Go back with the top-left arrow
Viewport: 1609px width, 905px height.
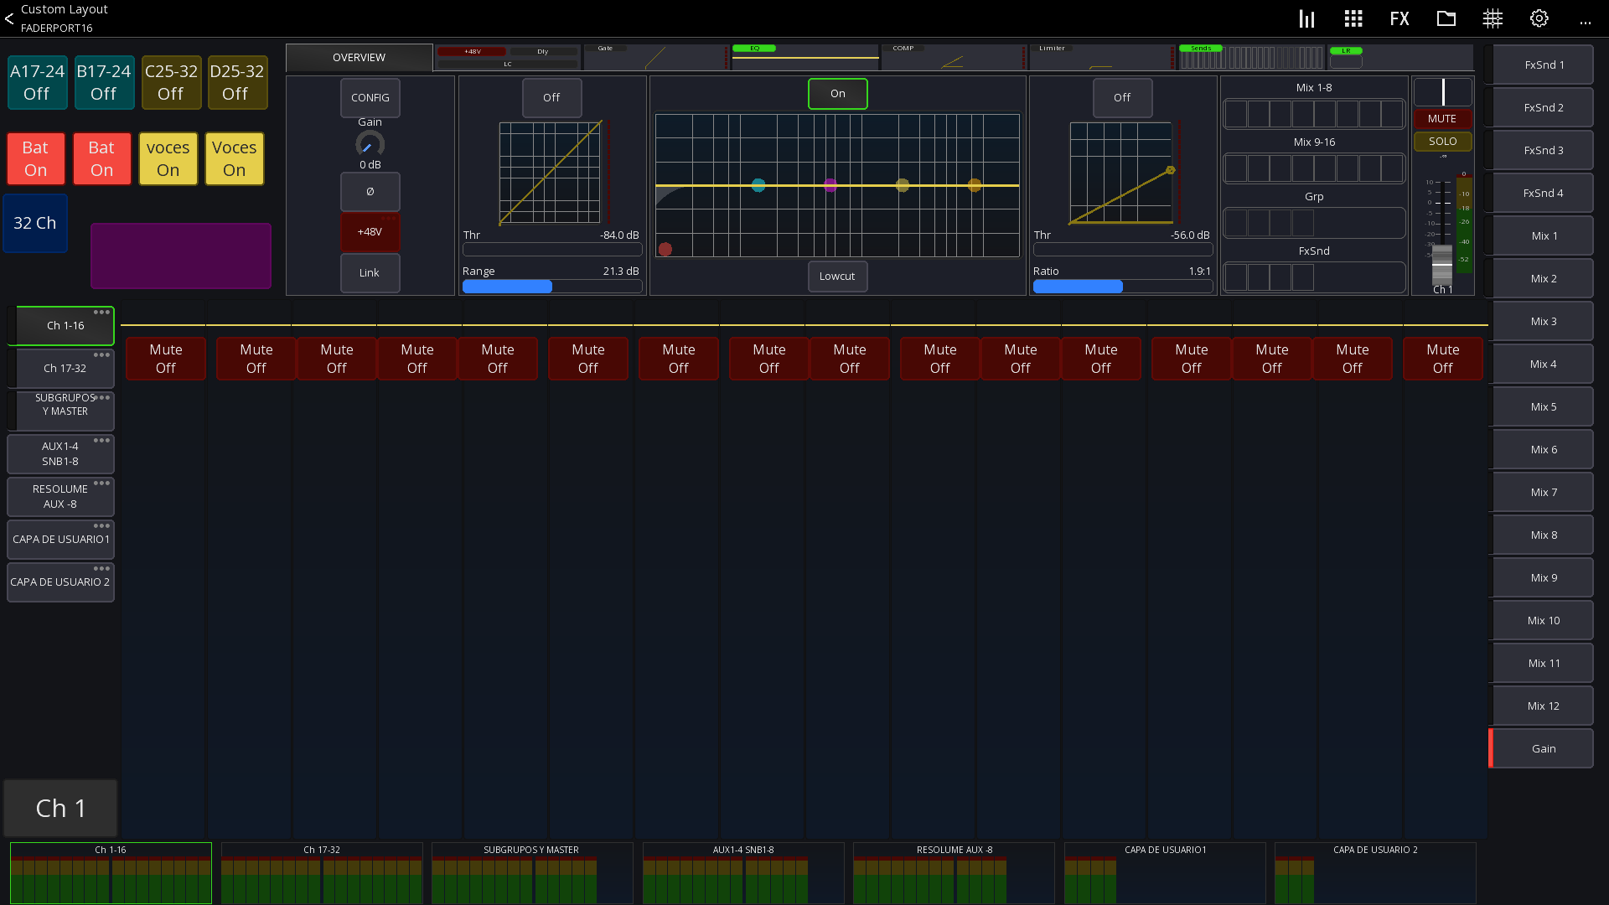(x=9, y=18)
